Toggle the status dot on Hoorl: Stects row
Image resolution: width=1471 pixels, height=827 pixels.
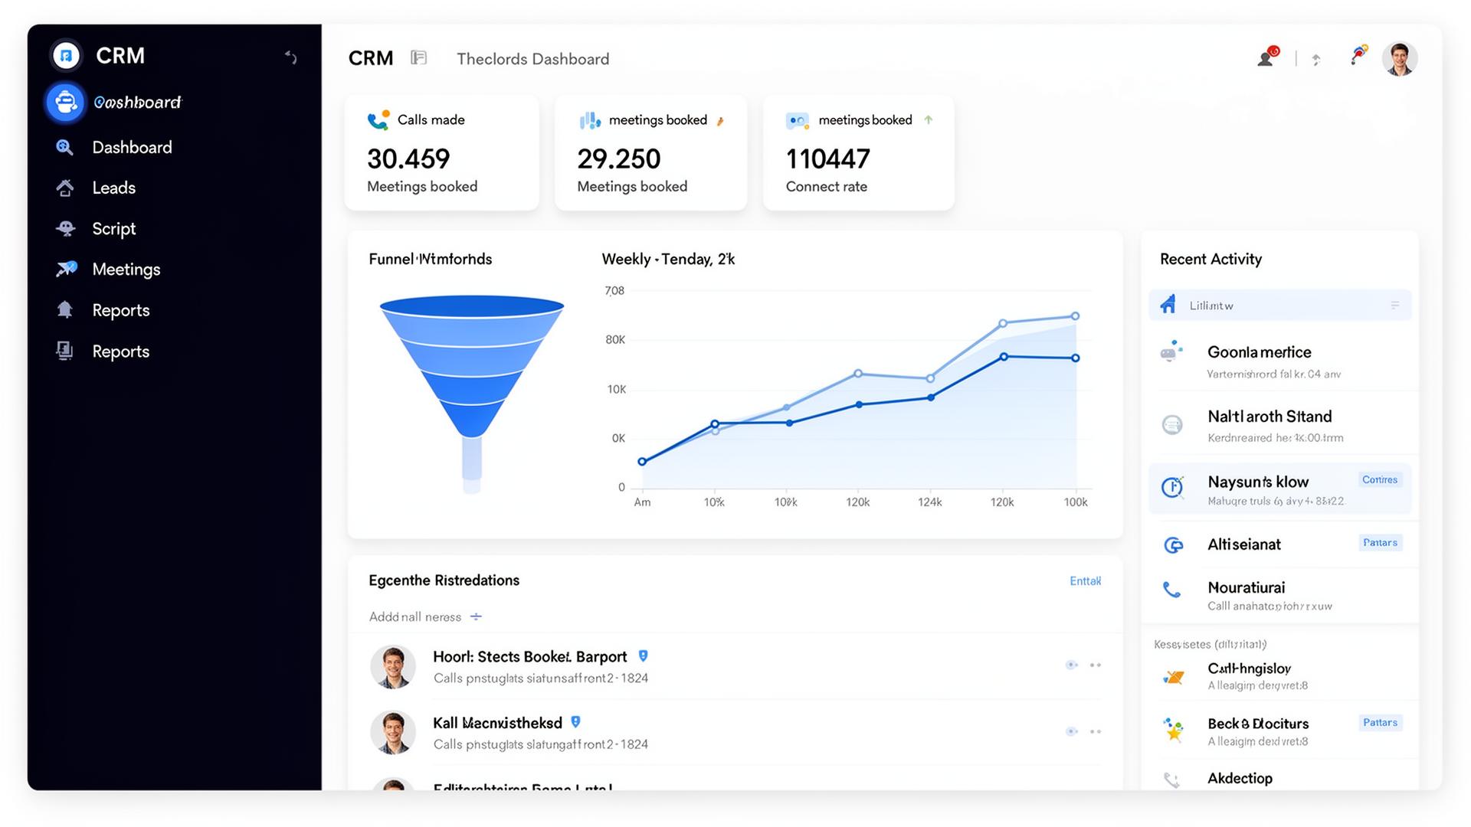coord(1071,665)
